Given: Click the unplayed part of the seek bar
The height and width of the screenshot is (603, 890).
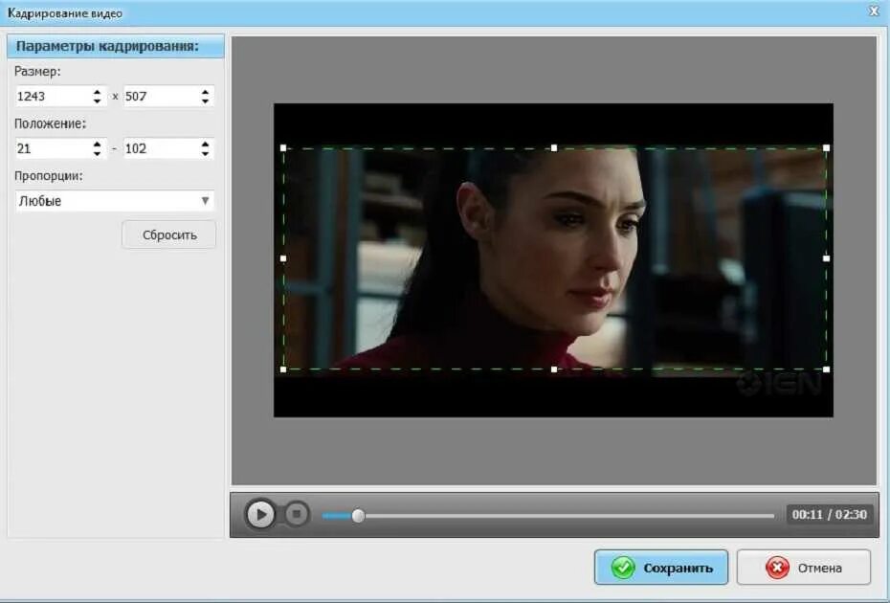Looking at the screenshot, I should pos(569,516).
